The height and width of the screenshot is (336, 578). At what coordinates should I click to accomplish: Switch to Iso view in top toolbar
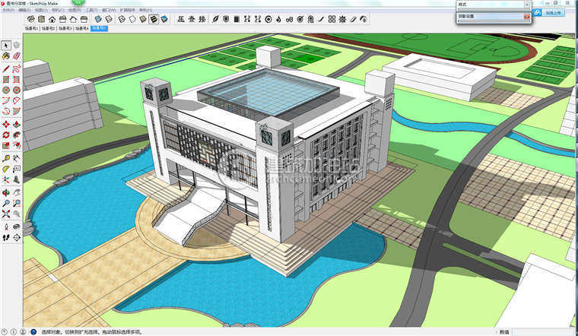pyautogui.click(x=31, y=19)
